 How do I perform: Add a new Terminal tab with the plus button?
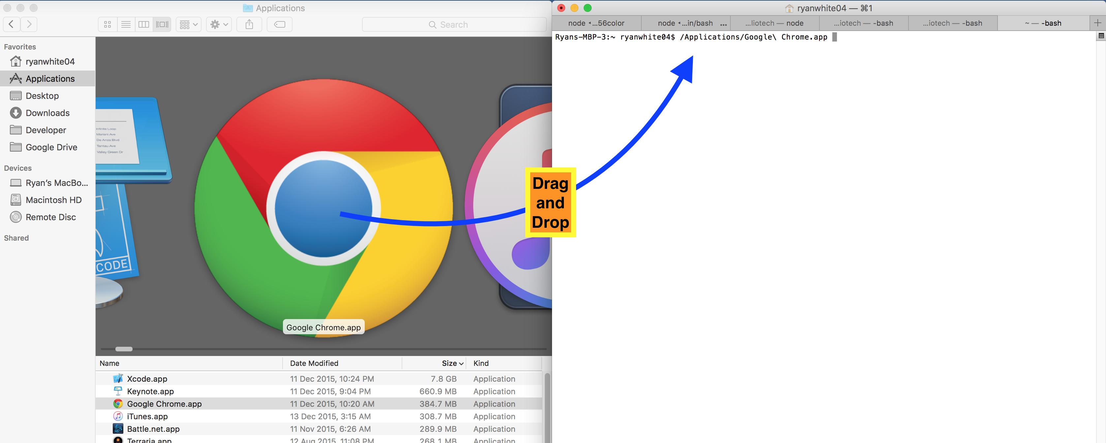click(x=1097, y=23)
